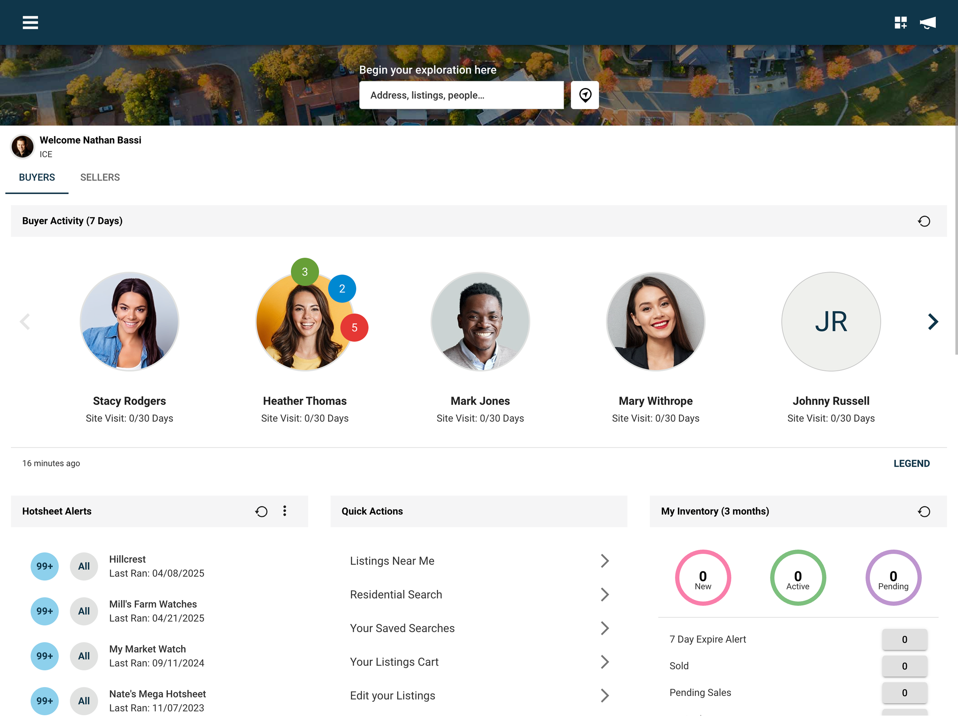The height and width of the screenshot is (718, 958).
Task: Click the Listings Near Me text
Action: pyautogui.click(x=392, y=561)
